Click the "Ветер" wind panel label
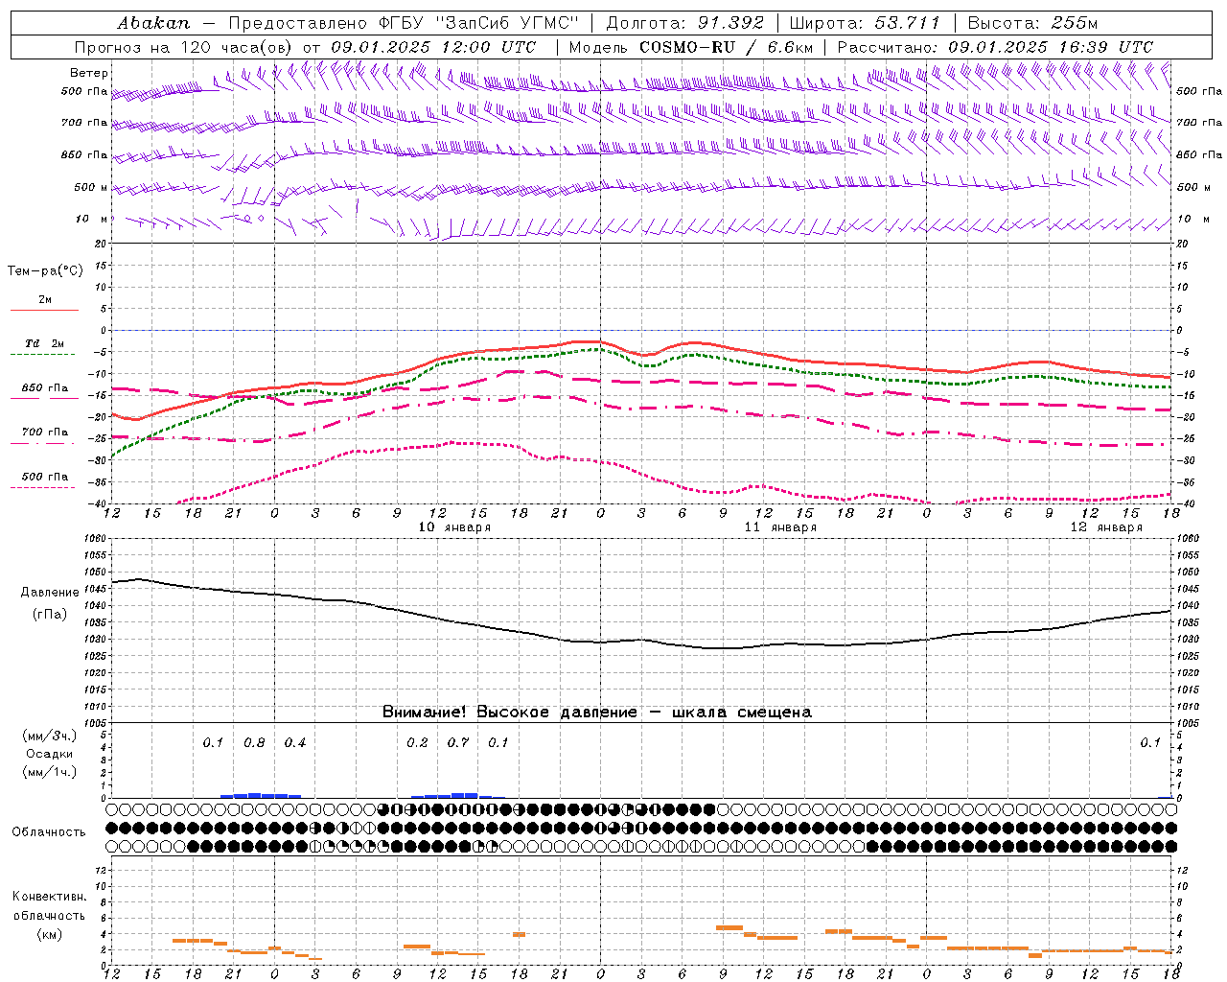 pyautogui.click(x=89, y=73)
